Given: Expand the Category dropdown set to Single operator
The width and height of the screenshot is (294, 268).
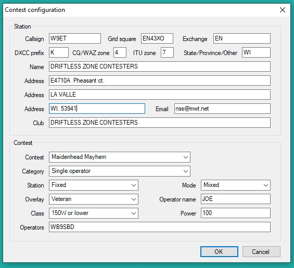Looking at the screenshot, I should click(x=120, y=171).
